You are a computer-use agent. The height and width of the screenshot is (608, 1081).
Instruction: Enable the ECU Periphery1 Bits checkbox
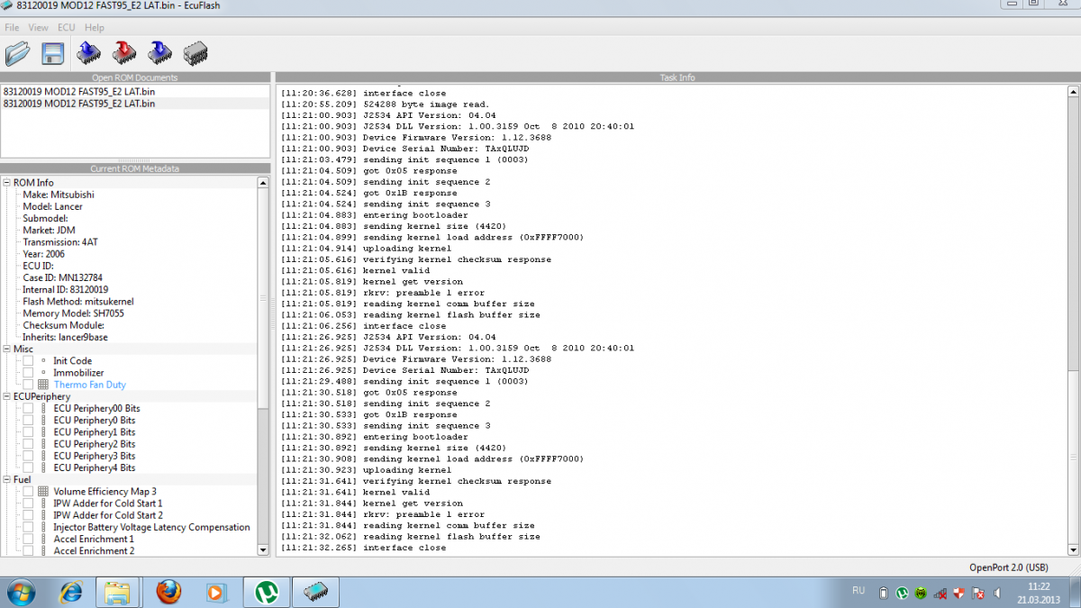tap(28, 432)
